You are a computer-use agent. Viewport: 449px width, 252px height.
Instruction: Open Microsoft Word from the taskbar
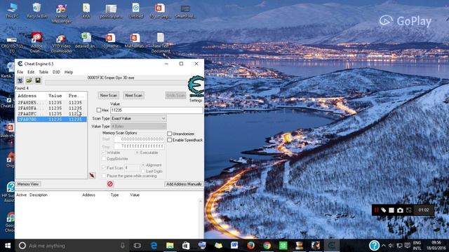point(234,246)
